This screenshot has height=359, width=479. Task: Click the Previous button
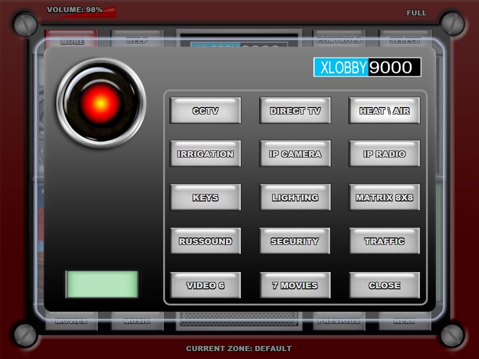point(339,321)
